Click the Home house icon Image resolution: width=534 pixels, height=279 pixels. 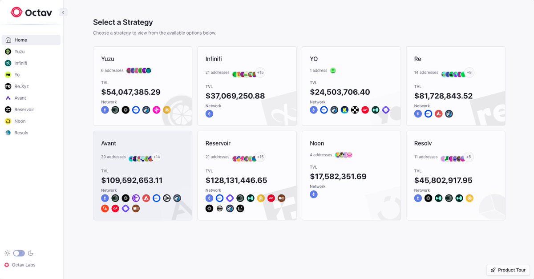[8, 40]
